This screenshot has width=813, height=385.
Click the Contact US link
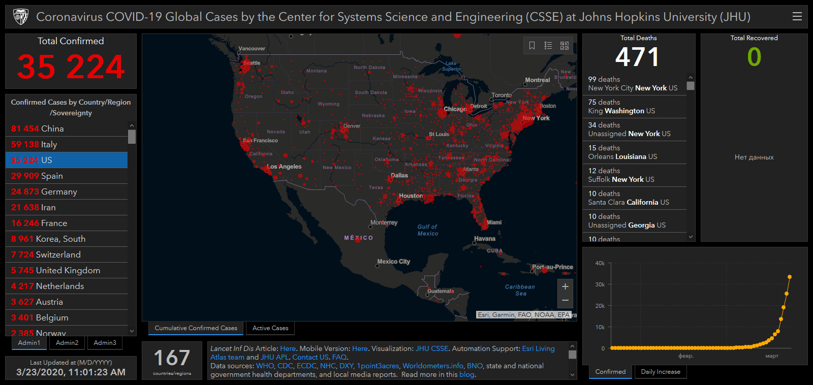(x=310, y=357)
